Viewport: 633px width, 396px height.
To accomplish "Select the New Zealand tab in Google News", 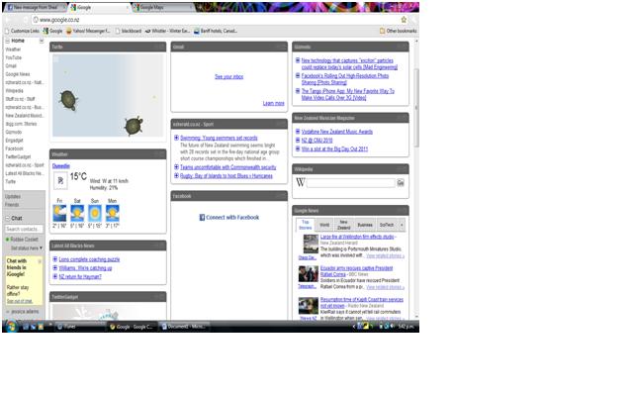I will (x=343, y=225).
